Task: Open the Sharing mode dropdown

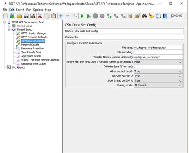Action: click(x=158, y=85)
